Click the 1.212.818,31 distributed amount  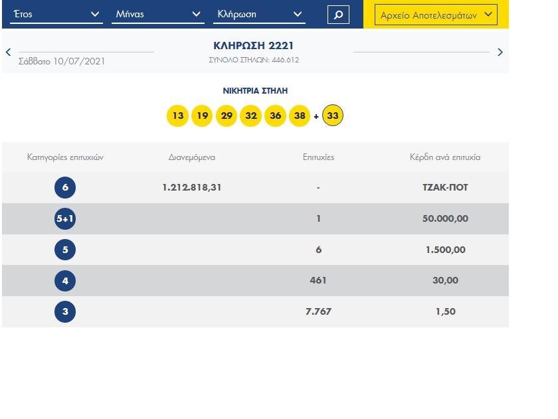(192, 188)
